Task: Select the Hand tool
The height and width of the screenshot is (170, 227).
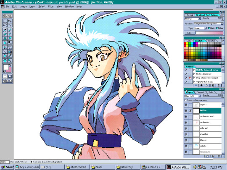Action: coord(5,60)
